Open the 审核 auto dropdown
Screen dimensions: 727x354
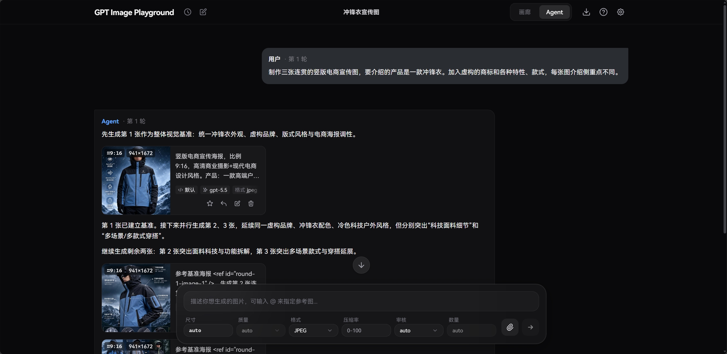tap(418, 330)
